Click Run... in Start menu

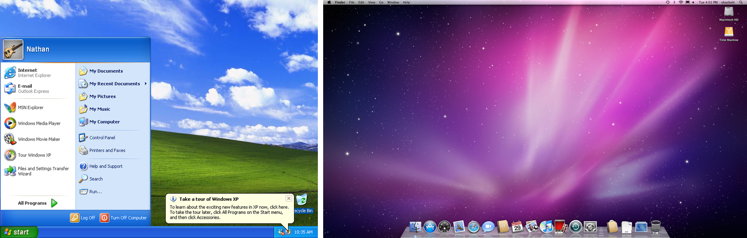click(x=113, y=191)
